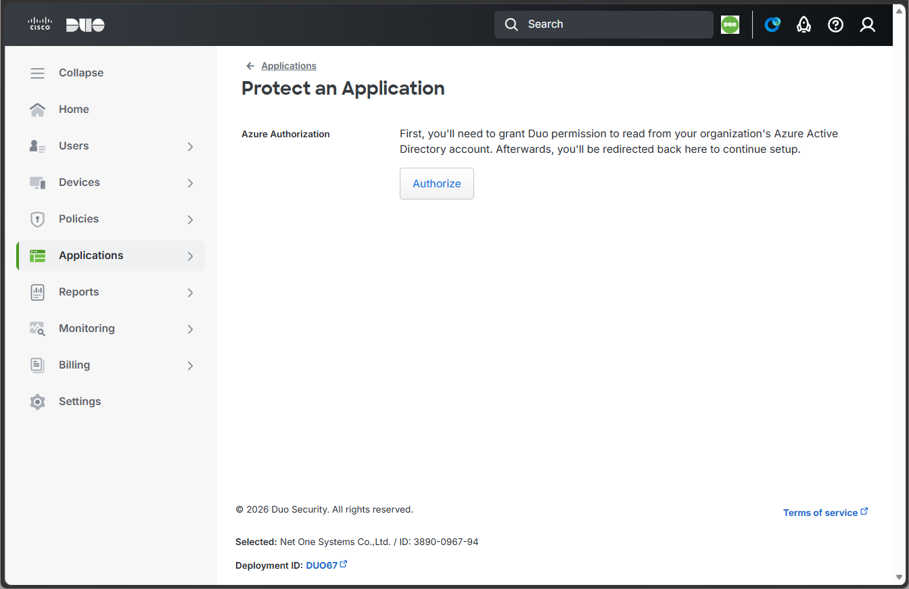Click the Authorize button
Image resolution: width=909 pixels, height=589 pixels.
click(x=437, y=184)
